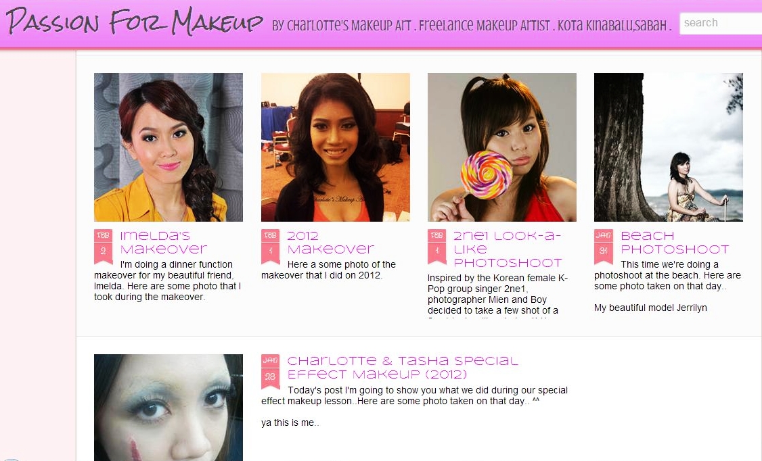
Task: View the beach tree photoshoot thumbnail
Action: pyautogui.click(x=668, y=147)
